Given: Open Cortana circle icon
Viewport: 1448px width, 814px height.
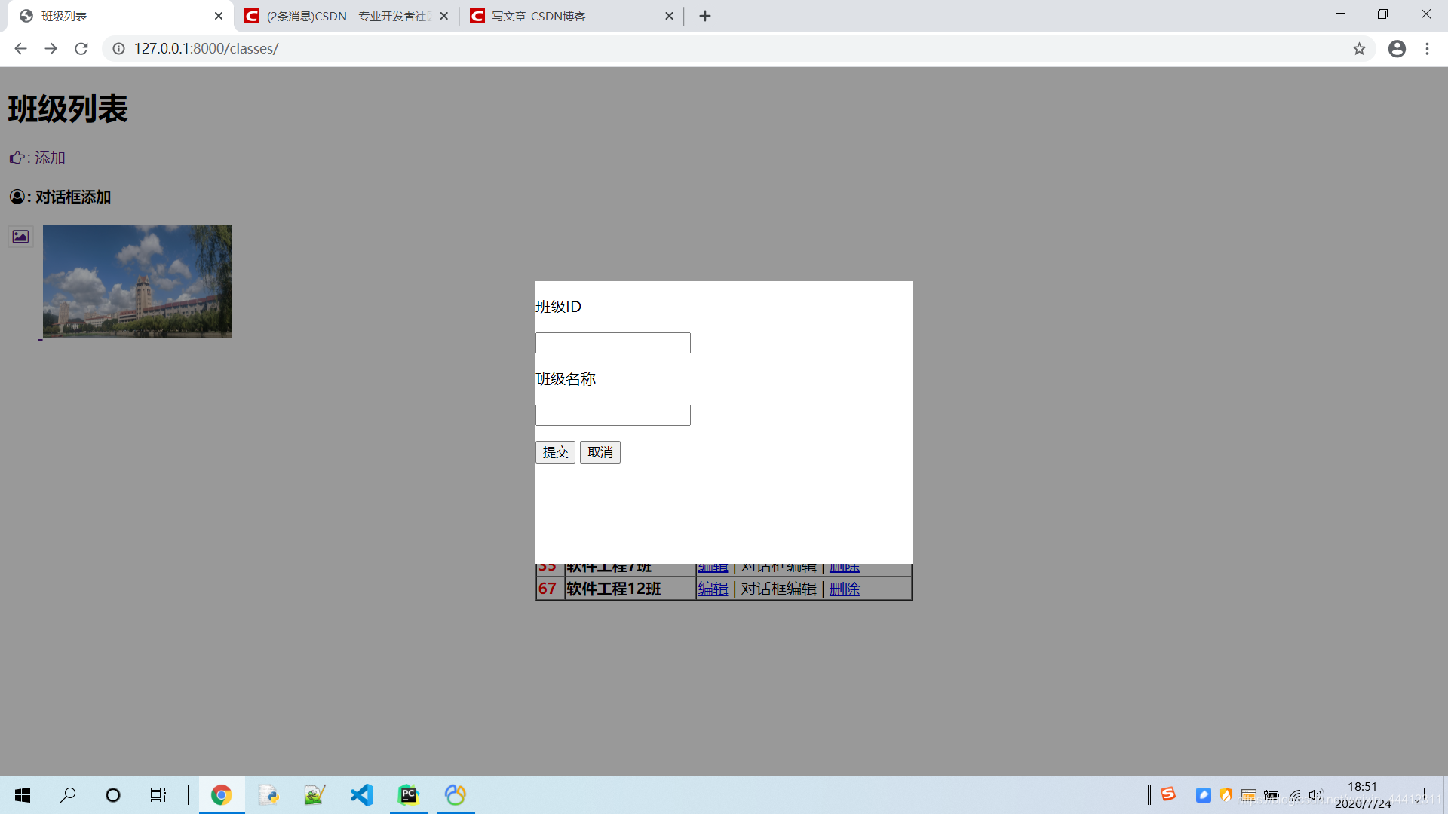Looking at the screenshot, I should click(113, 795).
